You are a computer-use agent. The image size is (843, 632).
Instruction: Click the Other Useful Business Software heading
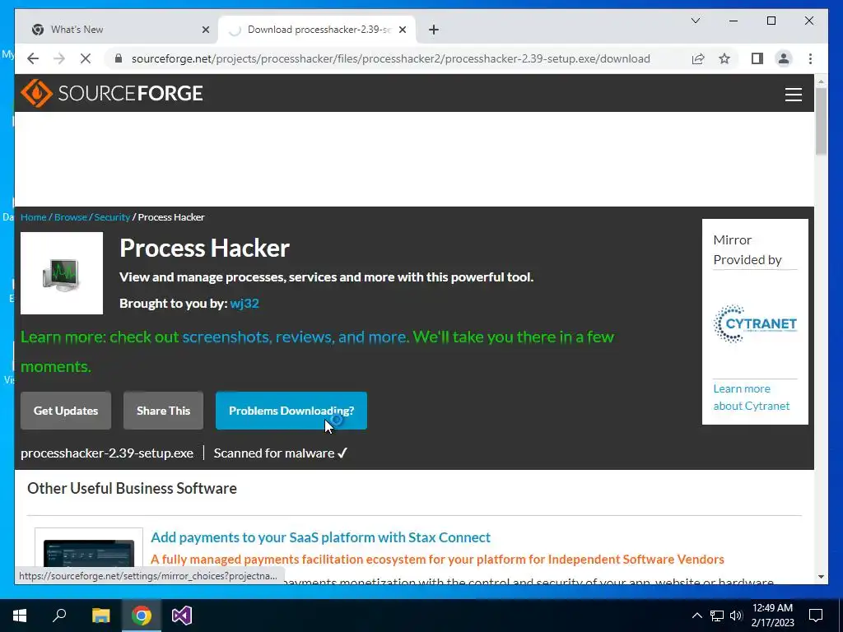pos(133,488)
